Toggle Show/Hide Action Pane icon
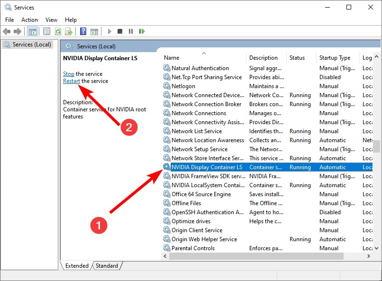This screenshot has width=382, height=281. [94, 31]
